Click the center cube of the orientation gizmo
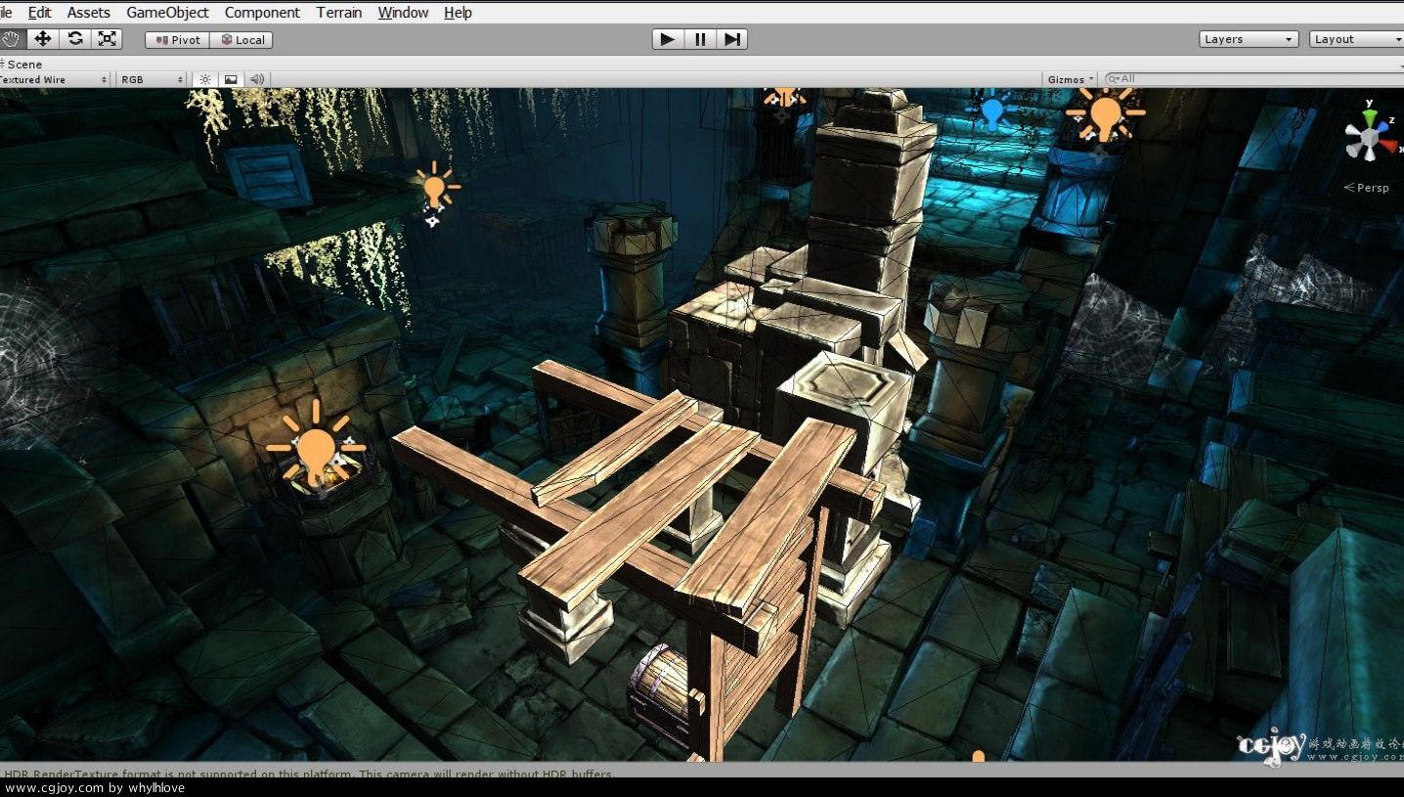The image size is (1404, 797). (1370, 140)
